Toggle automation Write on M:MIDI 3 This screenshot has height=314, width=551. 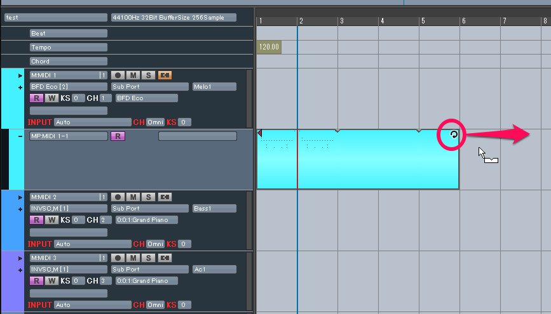click(51, 281)
